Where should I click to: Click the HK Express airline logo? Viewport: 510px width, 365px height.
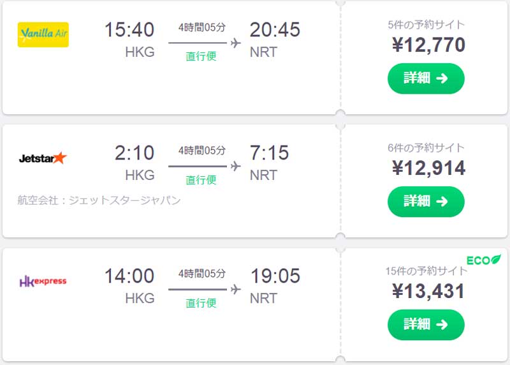pyautogui.click(x=43, y=281)
